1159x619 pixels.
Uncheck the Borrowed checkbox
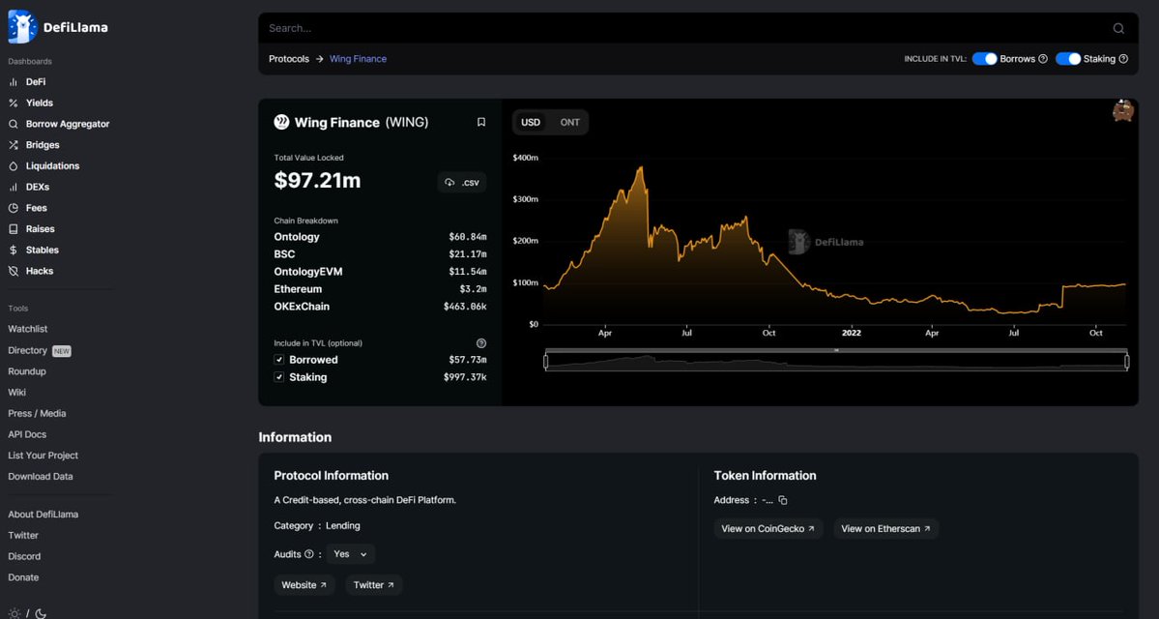279,359
